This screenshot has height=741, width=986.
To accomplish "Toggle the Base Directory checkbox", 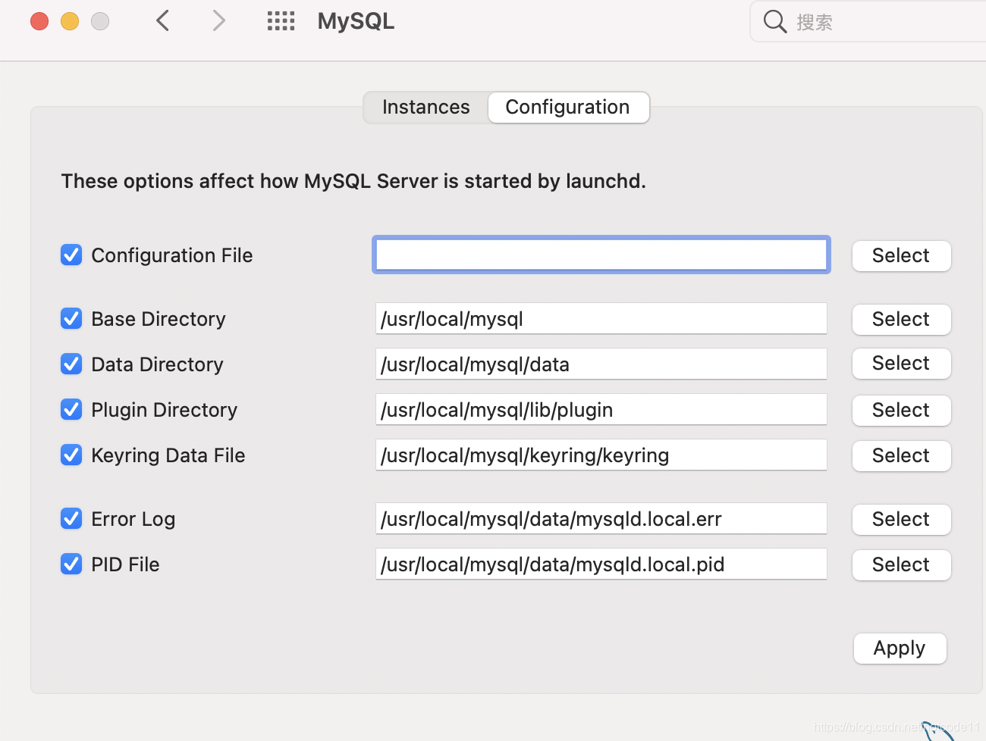I will (71, 319).
